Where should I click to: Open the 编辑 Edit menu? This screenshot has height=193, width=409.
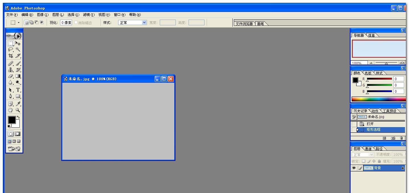[27, 15]
